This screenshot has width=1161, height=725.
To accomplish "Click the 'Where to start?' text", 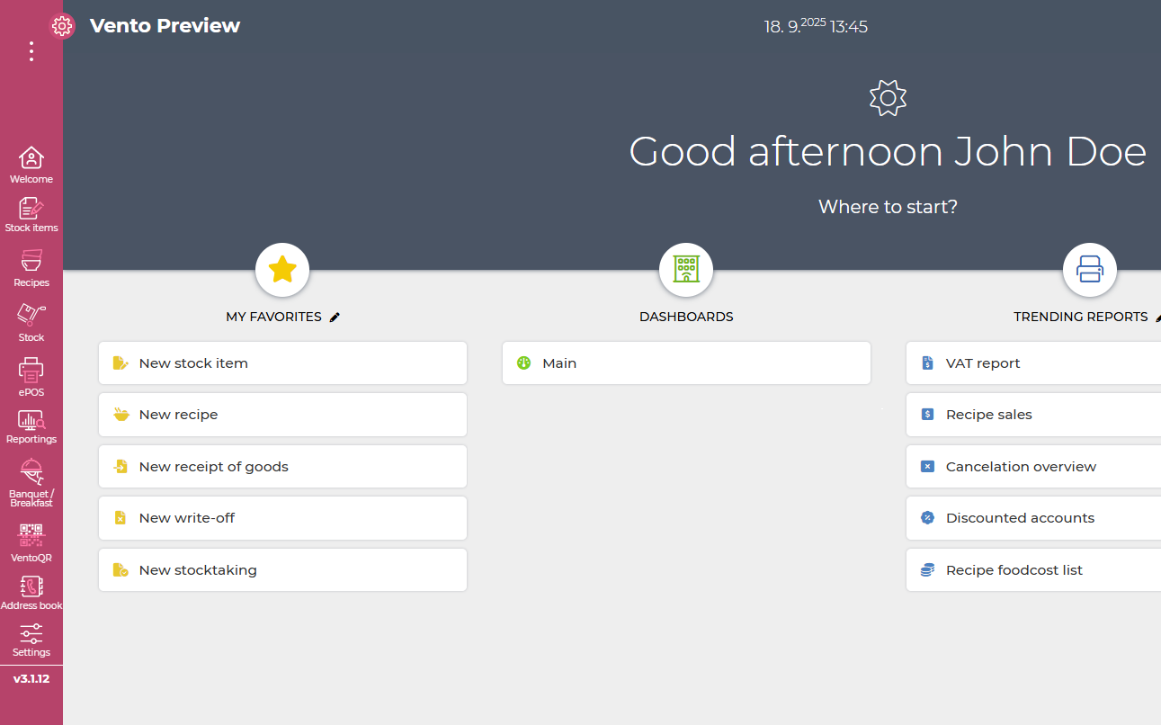I will click(888, 207).
